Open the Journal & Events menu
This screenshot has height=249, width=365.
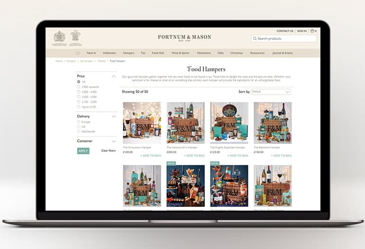(x=283, y=53)
